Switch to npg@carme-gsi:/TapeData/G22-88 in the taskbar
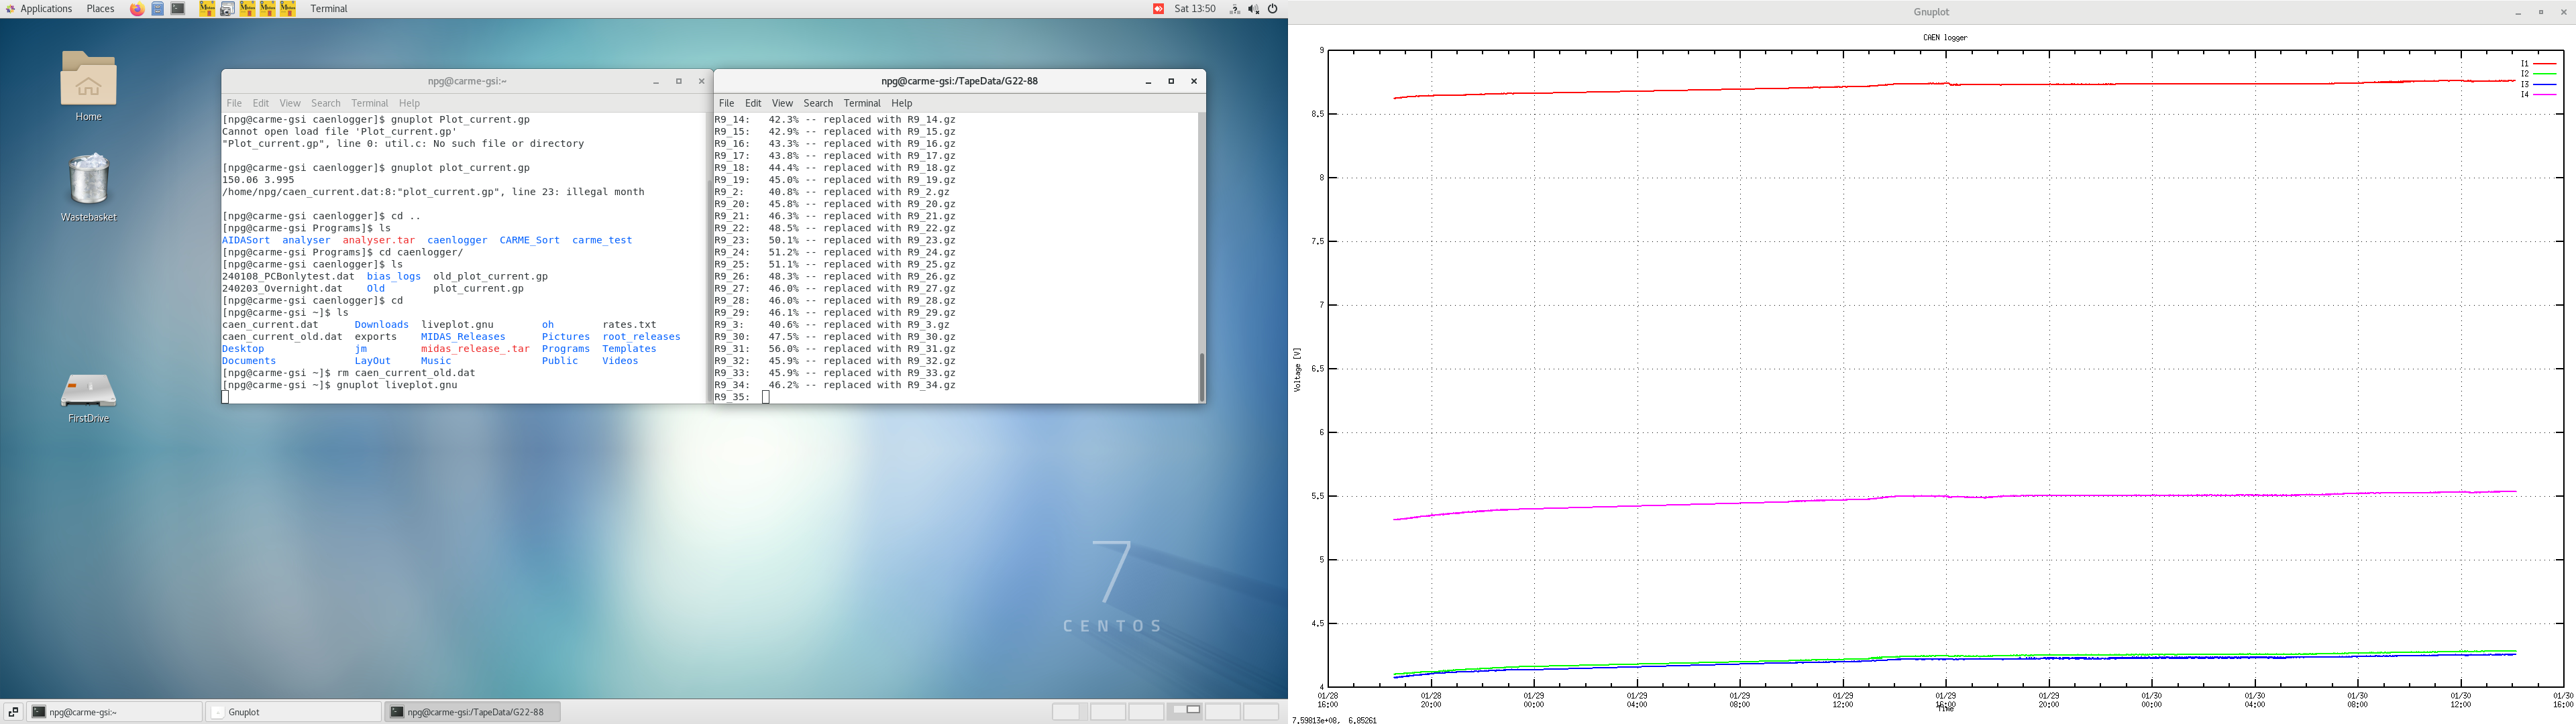 pyautogui.click(x=472, y=712)
